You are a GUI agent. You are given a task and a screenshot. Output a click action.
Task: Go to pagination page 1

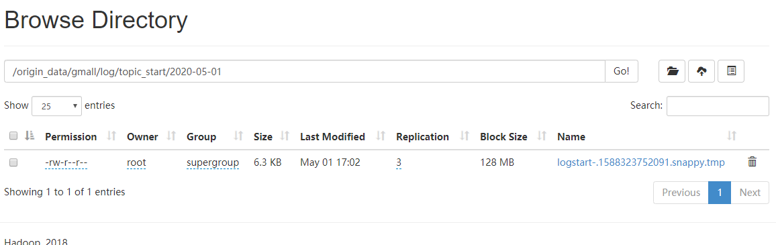coord(720,193)
